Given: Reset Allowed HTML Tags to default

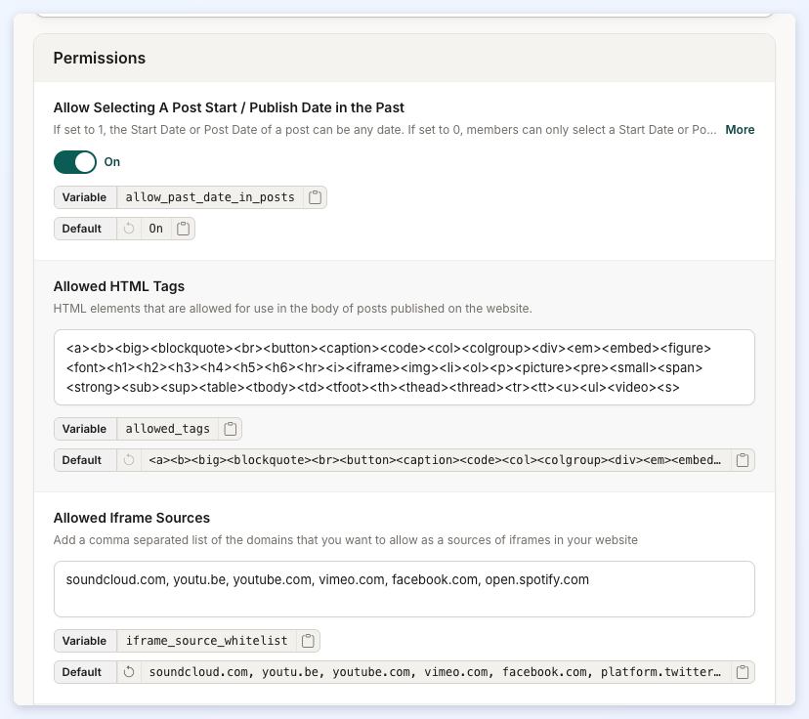Looking at the screenshot, I should pyautogui.click(x=129, y=460).
